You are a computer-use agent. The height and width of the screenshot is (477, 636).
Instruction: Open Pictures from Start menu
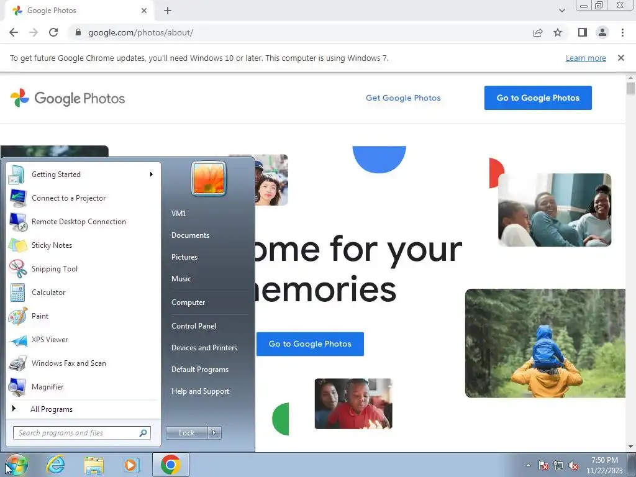(x=184, y=257)
